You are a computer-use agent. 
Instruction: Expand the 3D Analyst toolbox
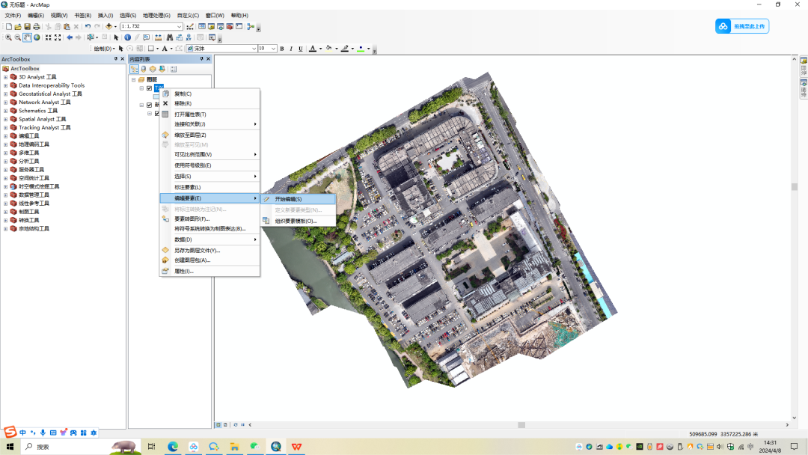point(6,77)
